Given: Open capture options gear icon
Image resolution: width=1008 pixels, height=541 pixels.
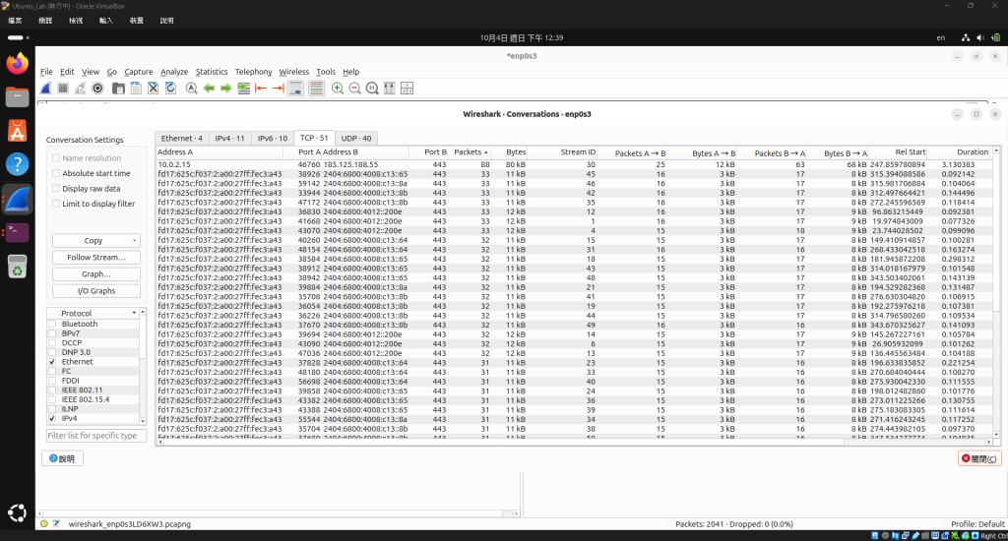Looking at the screenshot, I should click(x=97, y=88).
